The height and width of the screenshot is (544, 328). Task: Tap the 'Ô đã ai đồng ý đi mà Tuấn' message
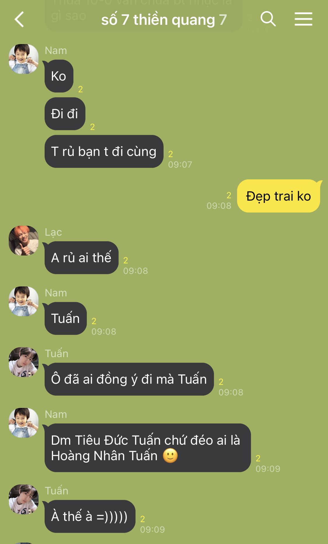click(x=129, y=379)
